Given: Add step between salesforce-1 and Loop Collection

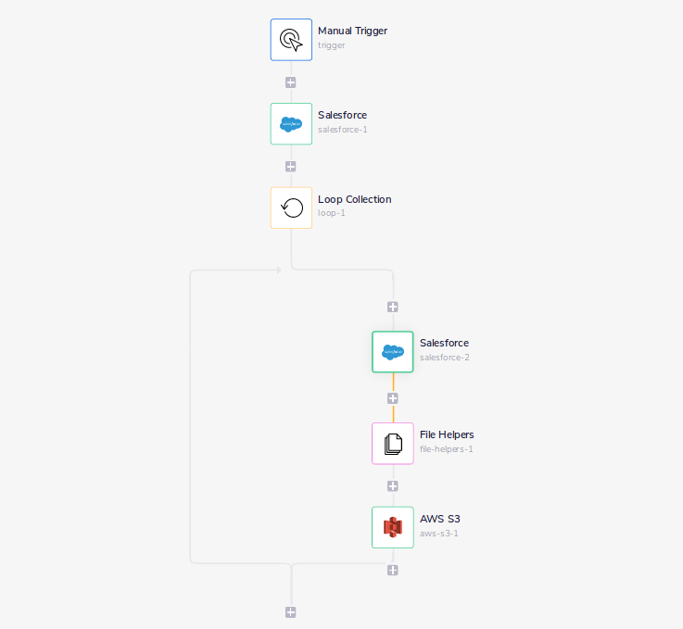Looking at the screenshot, I should point(291,167).
